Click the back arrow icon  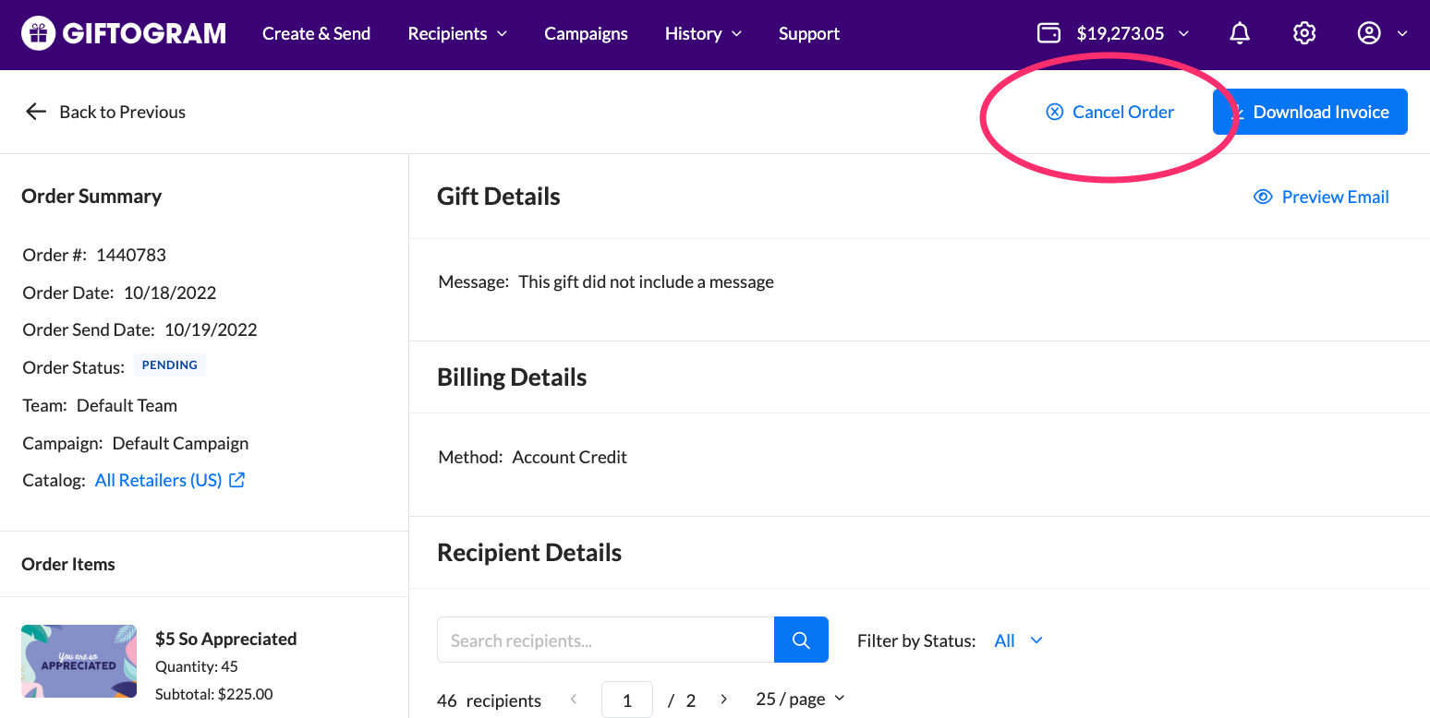click(36, 112)
